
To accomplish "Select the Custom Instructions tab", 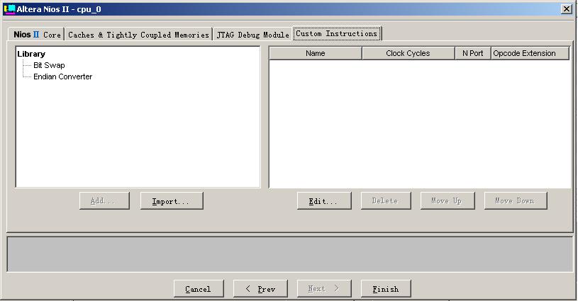I will click(336, 34).
